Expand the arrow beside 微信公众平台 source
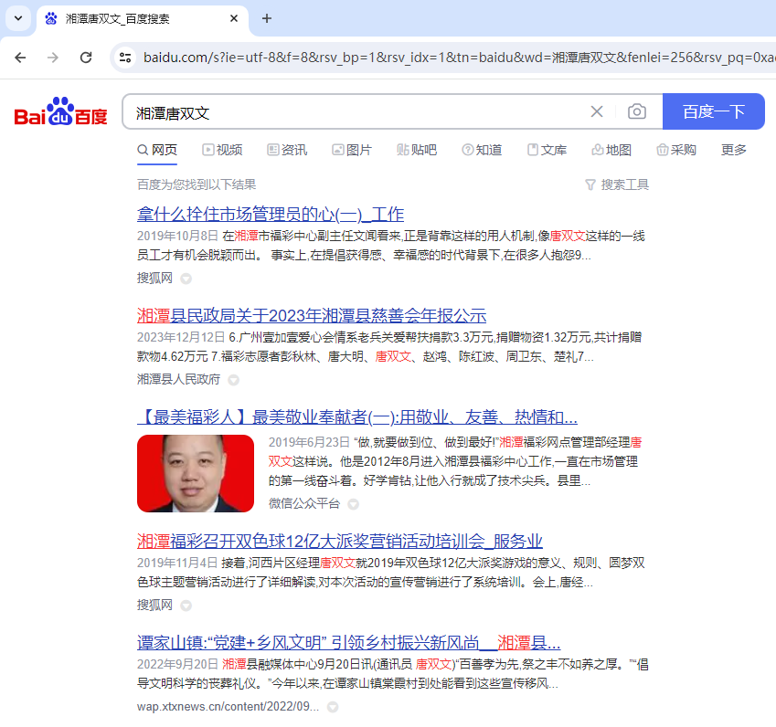Image resolution: width=776 pixels, height=727 pixels. point(353,504)
